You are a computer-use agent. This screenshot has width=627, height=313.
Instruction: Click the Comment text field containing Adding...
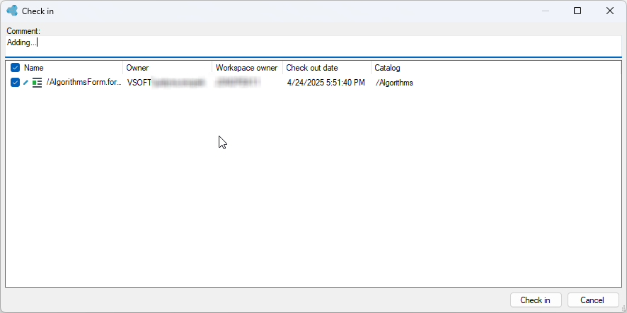point(313,47)
